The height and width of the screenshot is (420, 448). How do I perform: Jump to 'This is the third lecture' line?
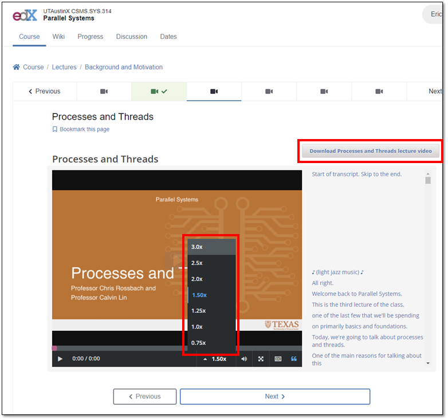(358, 304)
